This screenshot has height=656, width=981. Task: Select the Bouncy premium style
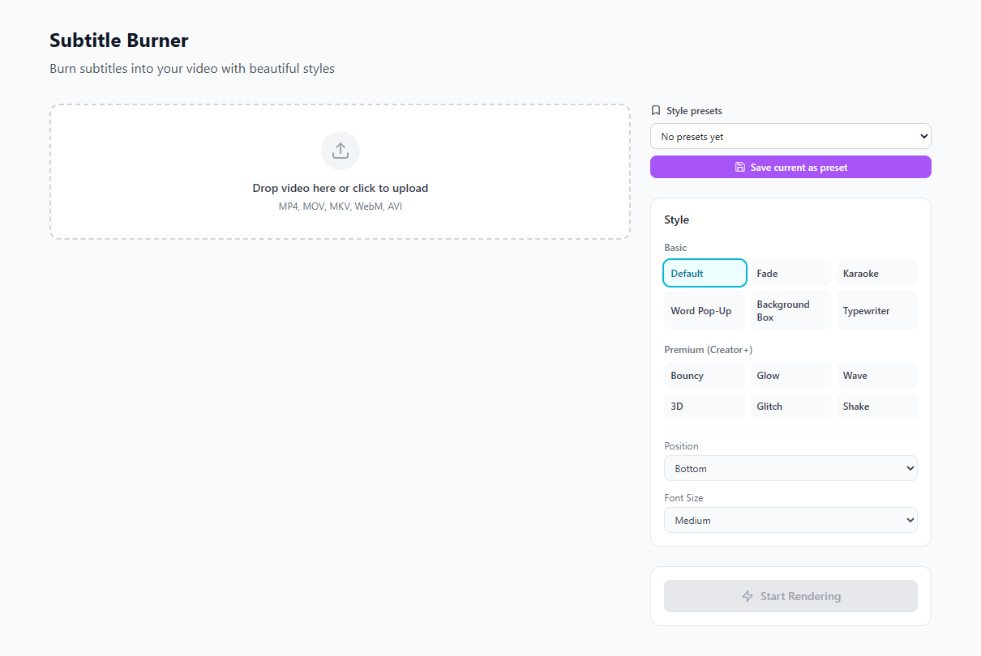(705, 375)
